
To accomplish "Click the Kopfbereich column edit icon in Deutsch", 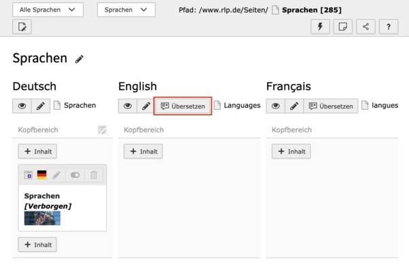I will tap(102, 130).
